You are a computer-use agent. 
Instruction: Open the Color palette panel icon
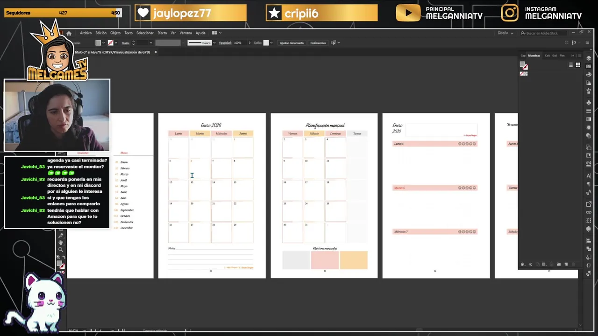(x=589, y=75)
